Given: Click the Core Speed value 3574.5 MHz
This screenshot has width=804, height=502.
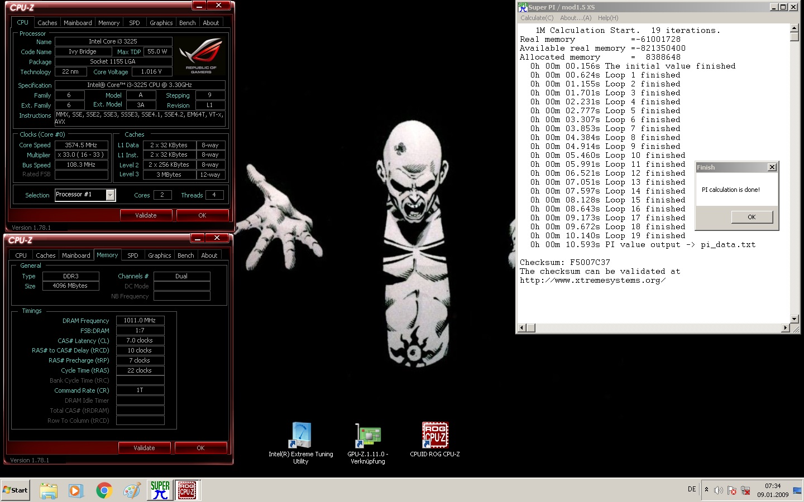Looking at the screenshot, I should tap(81, 145).
